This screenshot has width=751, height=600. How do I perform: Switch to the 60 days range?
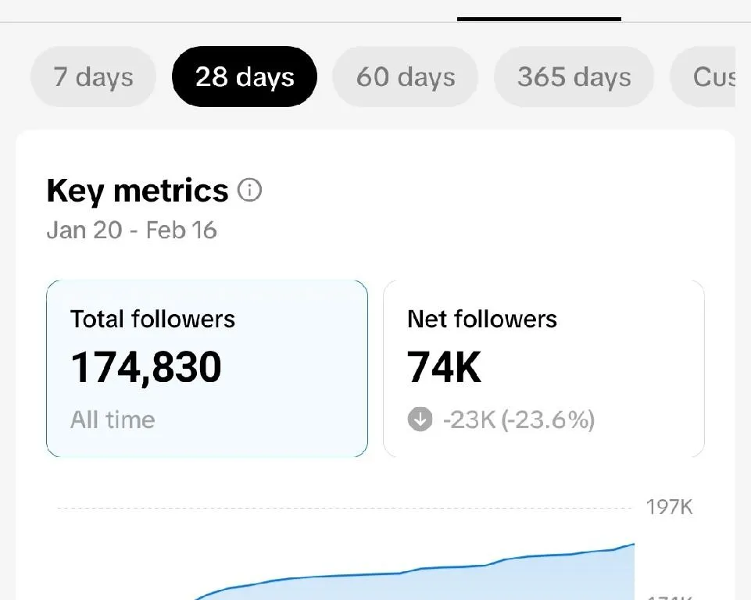pos(406,77)
